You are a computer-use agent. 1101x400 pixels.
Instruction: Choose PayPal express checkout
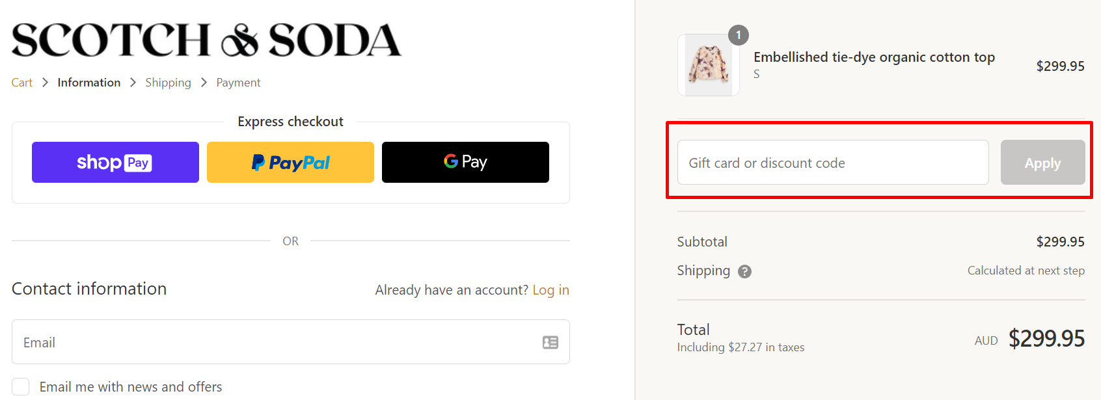coord(290,162)
